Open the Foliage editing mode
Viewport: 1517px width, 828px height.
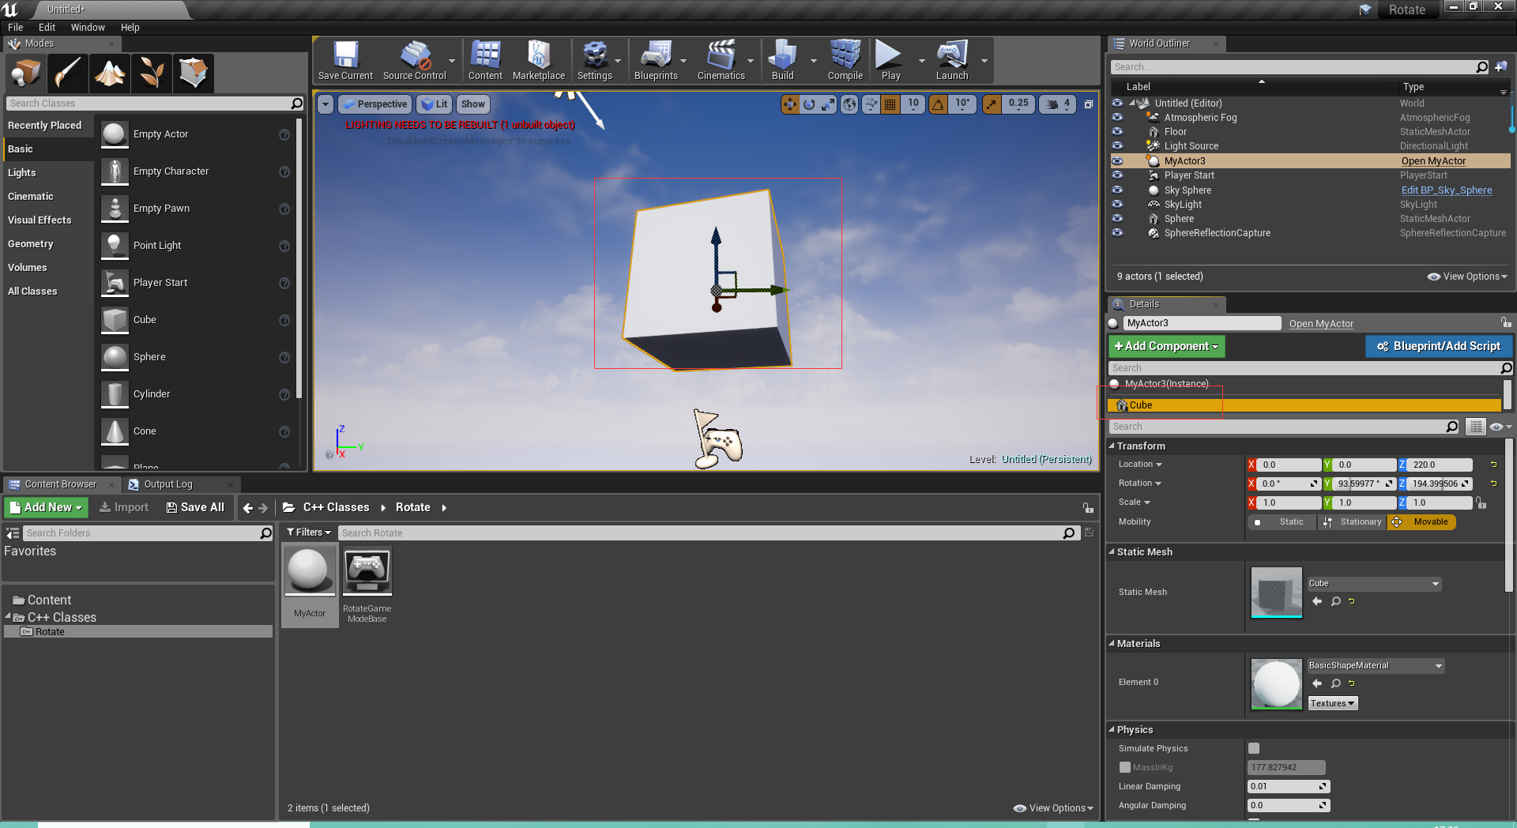[151, 73]
